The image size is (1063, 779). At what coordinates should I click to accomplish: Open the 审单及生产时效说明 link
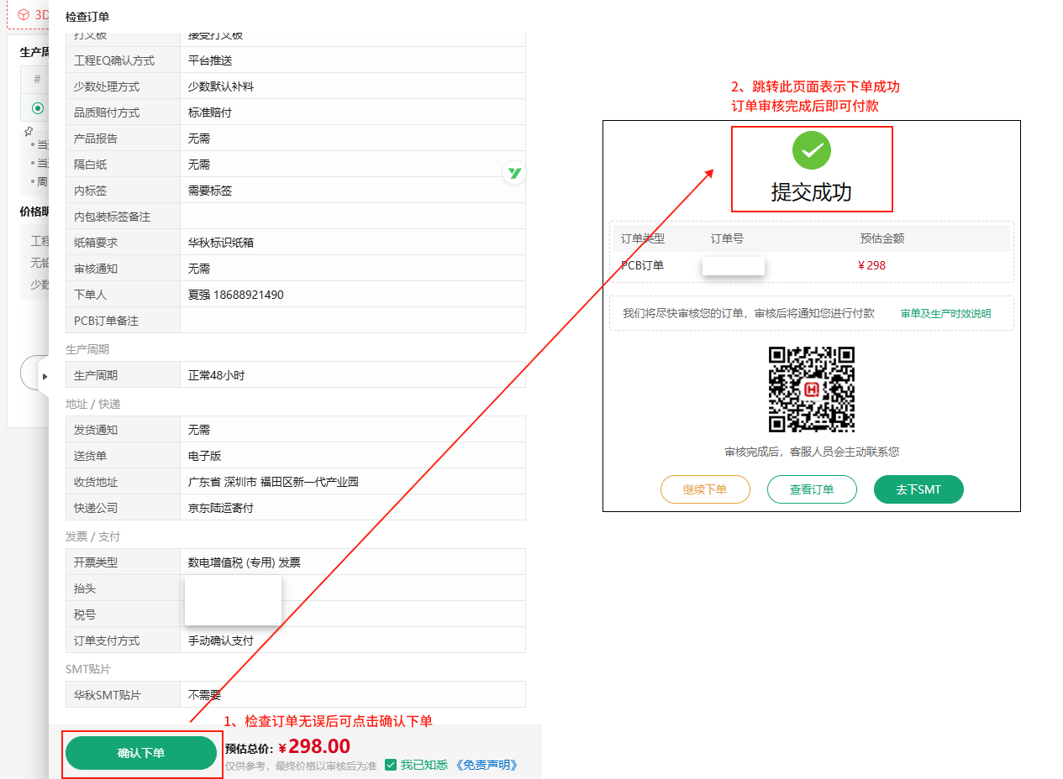click(945, 314)
